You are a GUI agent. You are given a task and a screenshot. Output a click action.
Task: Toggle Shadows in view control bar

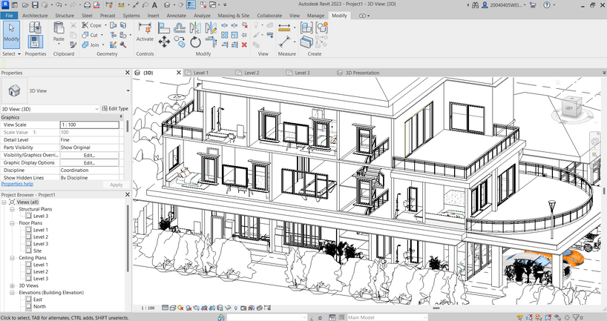click(x=188, y=308)
